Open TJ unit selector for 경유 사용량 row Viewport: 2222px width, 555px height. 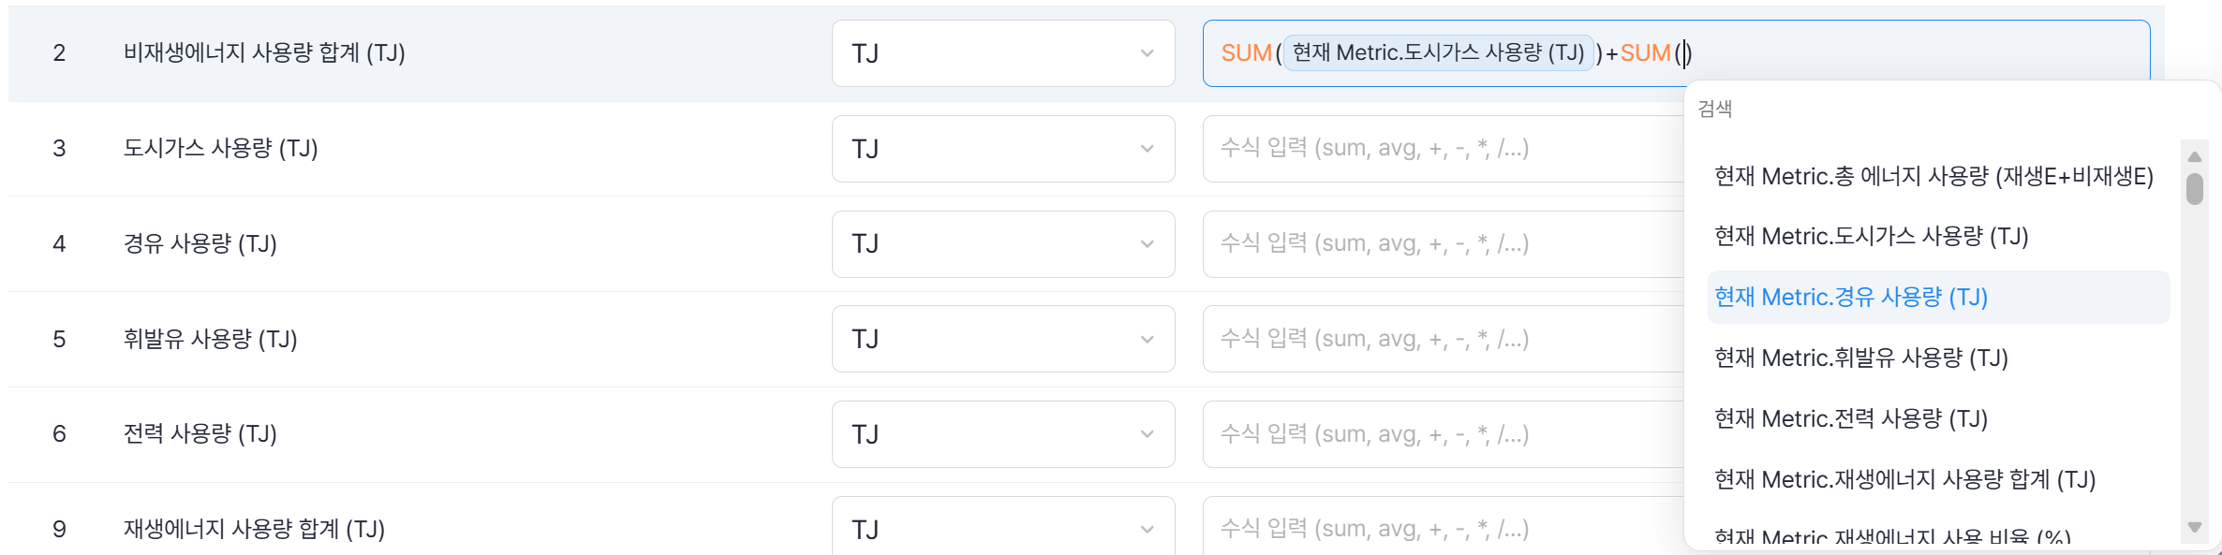pos(1002,244)
